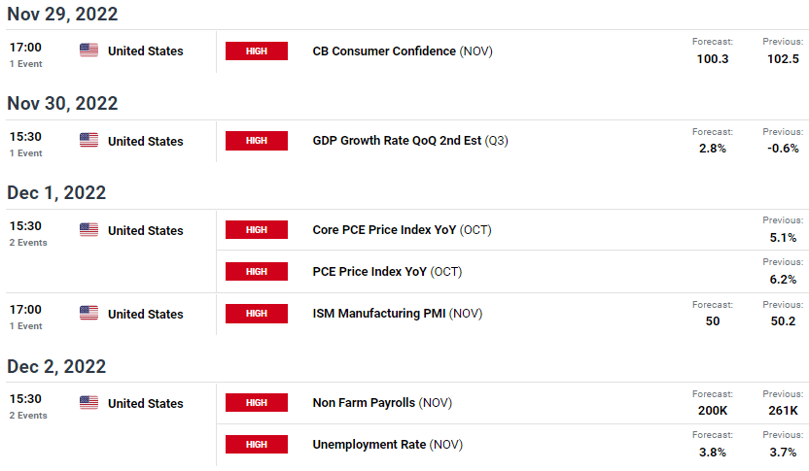Viewport: 809px width, 471px height.
Task: Open CB Consumer Confidence (NOV) event
Action: (x=403, y=51)
